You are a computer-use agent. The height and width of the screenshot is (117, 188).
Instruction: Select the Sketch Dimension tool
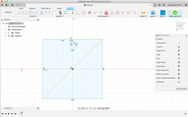47,12
